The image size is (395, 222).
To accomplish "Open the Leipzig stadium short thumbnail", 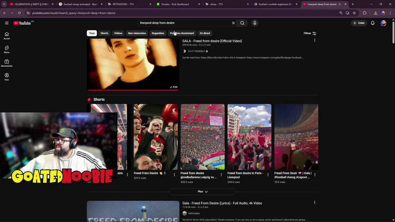I will [x=202, y=137].
